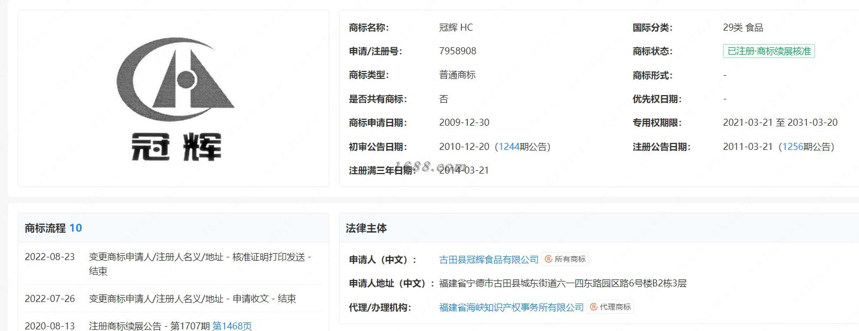Select the 国际分类 field label
Screen dimensions: 859x331
point(652,27)
